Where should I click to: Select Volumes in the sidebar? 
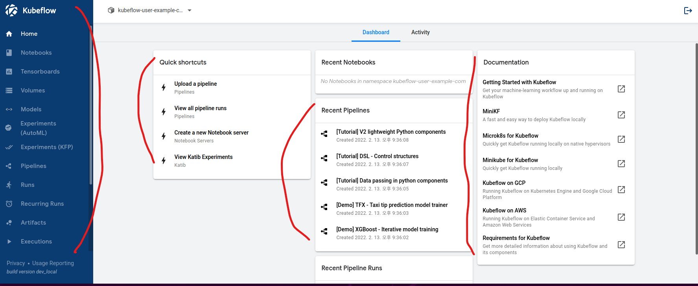[33, 90]
